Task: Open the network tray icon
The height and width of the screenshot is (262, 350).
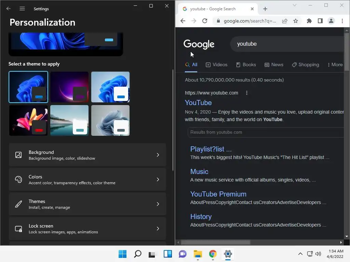Action: [310, 254]
